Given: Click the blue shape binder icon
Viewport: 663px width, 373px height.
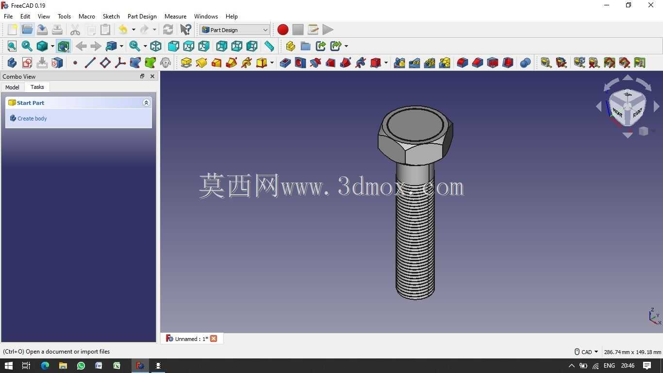Looking at the screenshot, I should [x=135, y=63].
